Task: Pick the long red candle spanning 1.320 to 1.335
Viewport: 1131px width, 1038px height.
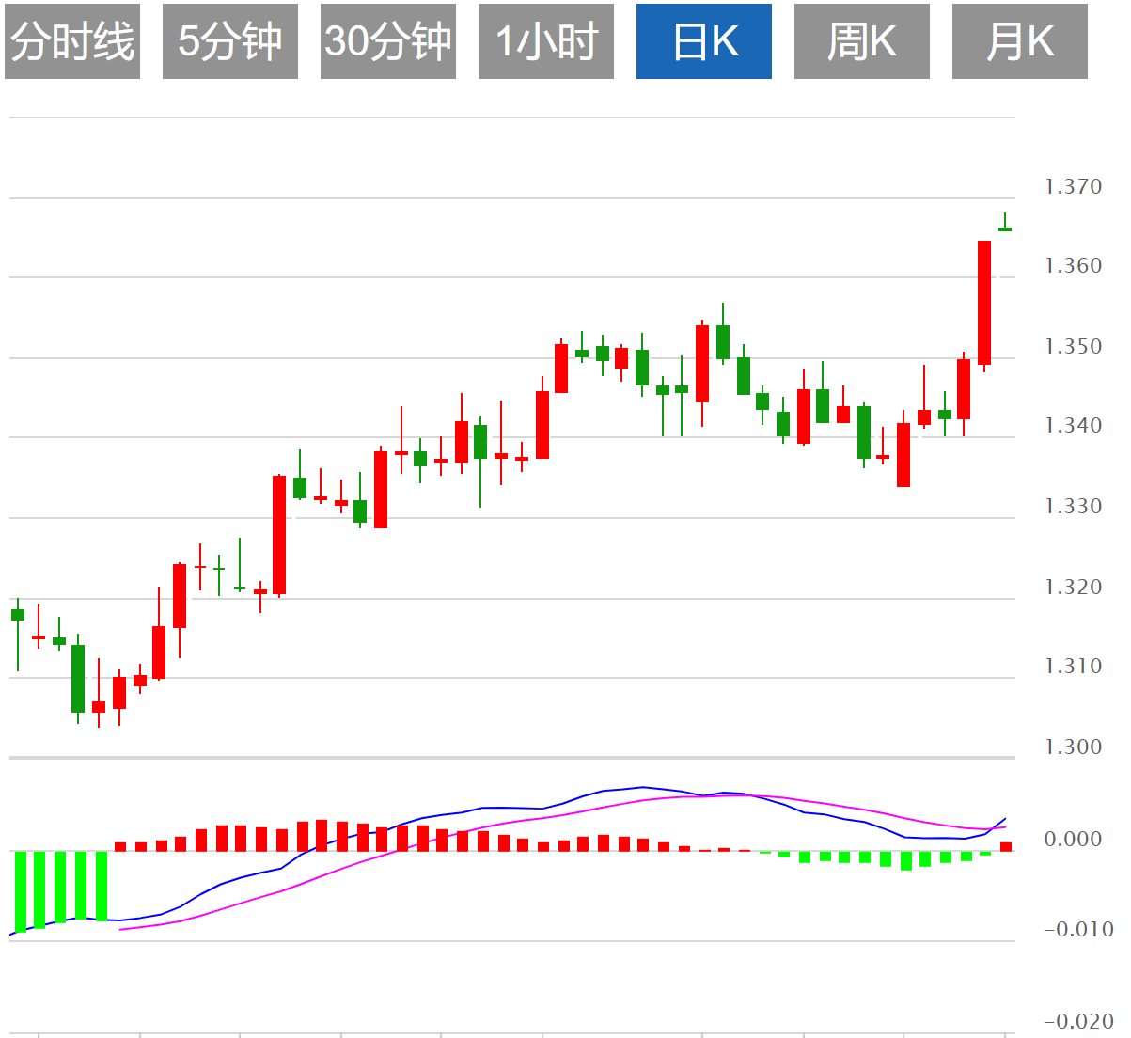Action: pyautogui.click(x=279, y=535)
